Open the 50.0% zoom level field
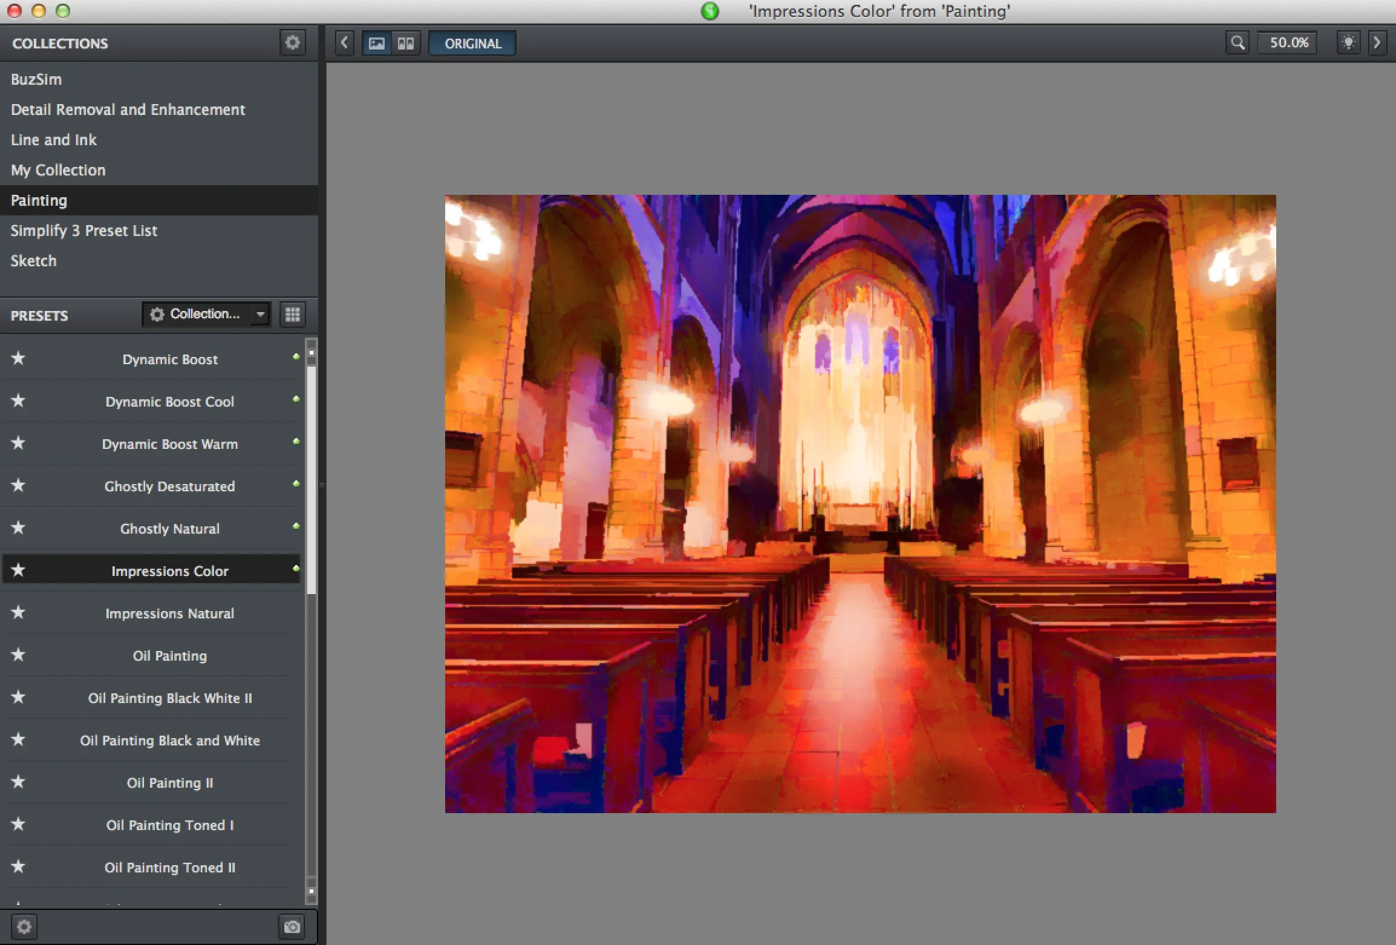1396x945 pixels. [x=1288, y=43]
